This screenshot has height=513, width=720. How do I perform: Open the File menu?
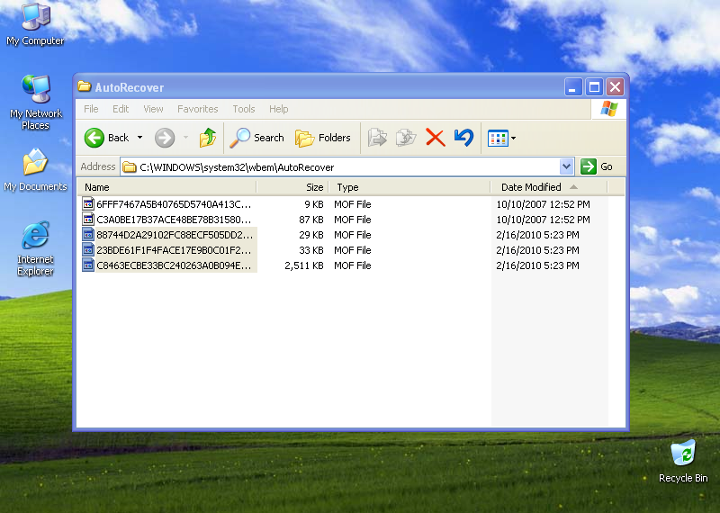coord(91,109)
